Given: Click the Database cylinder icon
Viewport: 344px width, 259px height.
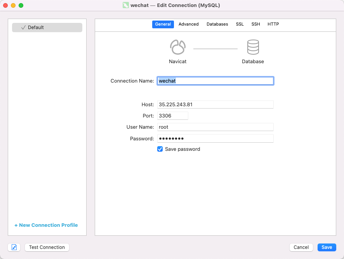Looking at the screenshot, I should pos(253,47).
